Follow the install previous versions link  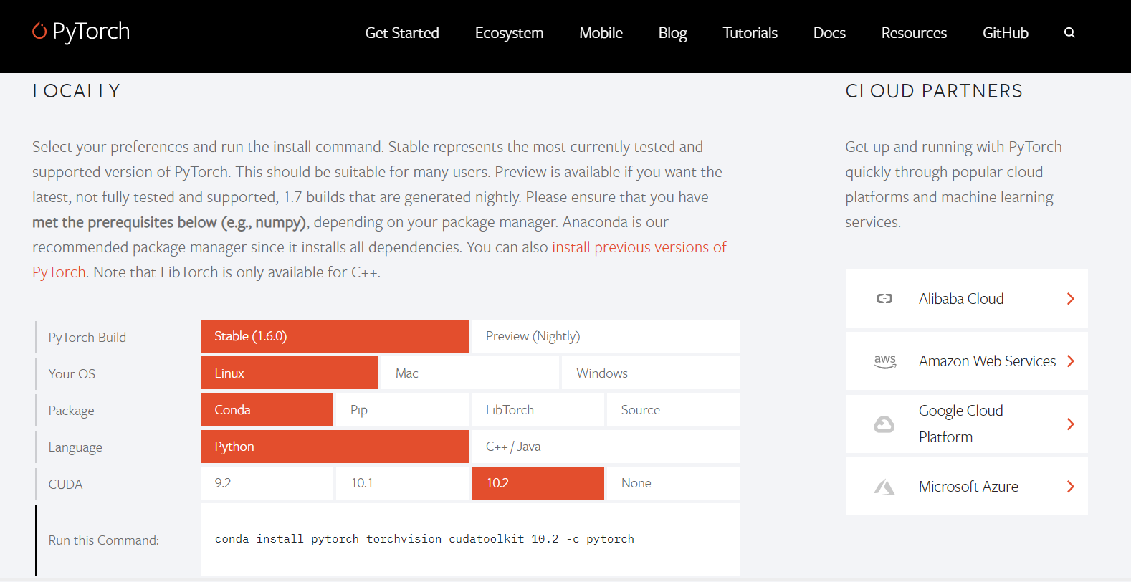point(639,247)
